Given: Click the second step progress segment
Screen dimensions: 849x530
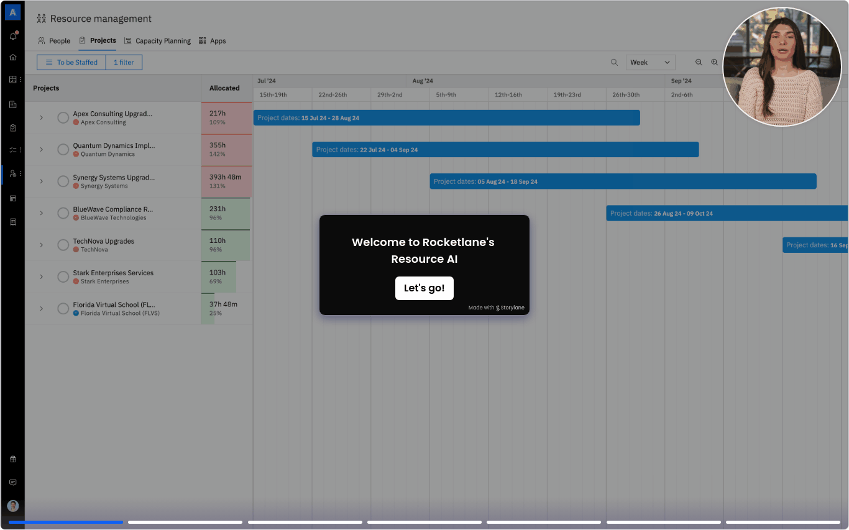Looking at the screenshot, I should click(185, 522).
